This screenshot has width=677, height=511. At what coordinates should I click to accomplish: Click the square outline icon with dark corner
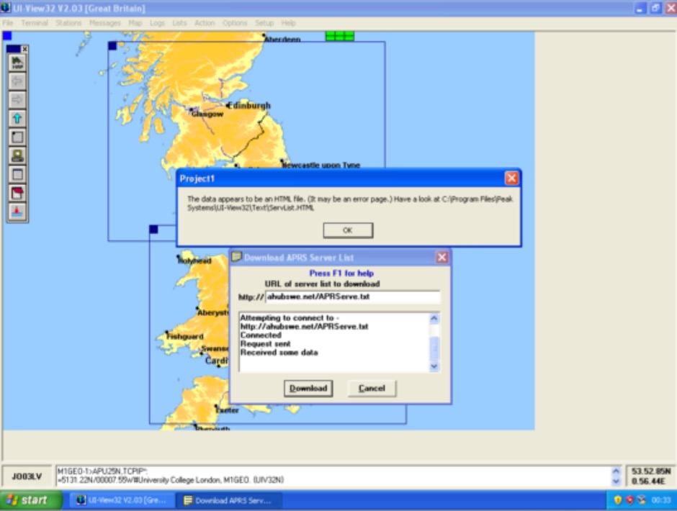click(x=17, y=137)
